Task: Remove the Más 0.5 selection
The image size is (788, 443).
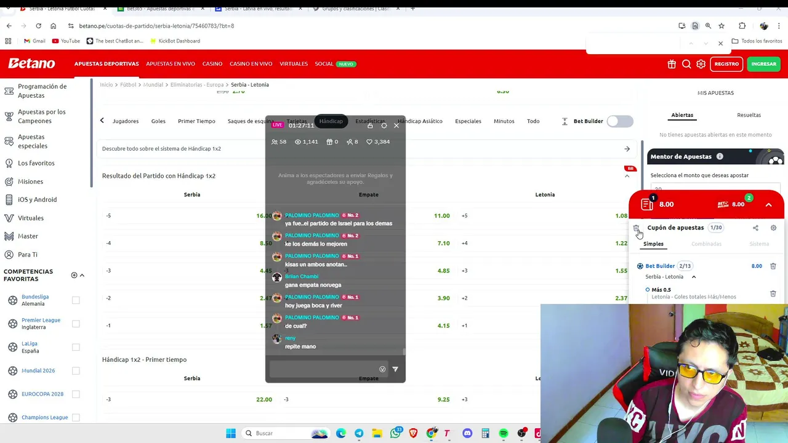Action: [773, 293]
